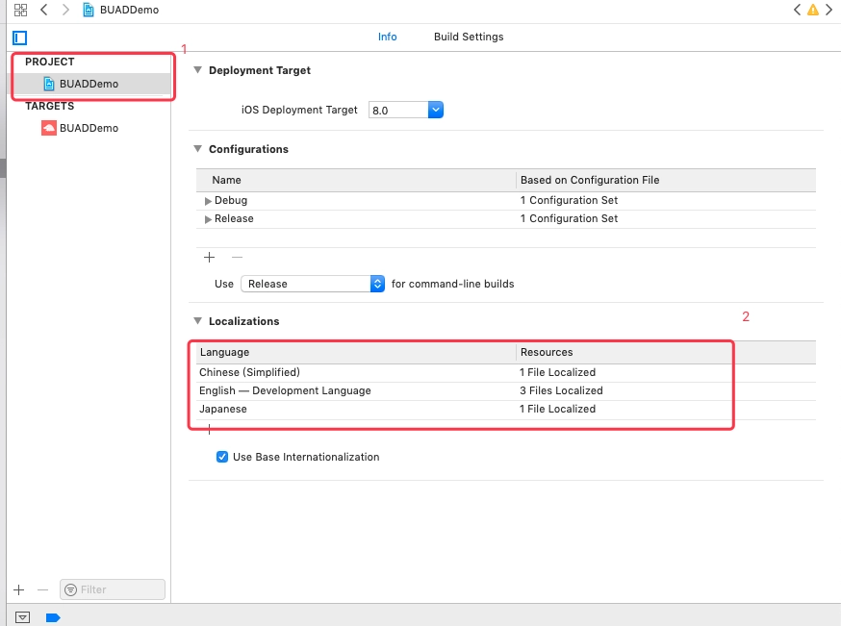Go forward in editor history
841x626 pixels.
tap(65, 10)
